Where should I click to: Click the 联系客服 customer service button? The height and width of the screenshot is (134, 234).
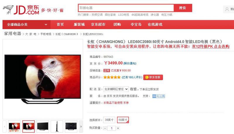[153, 77]
